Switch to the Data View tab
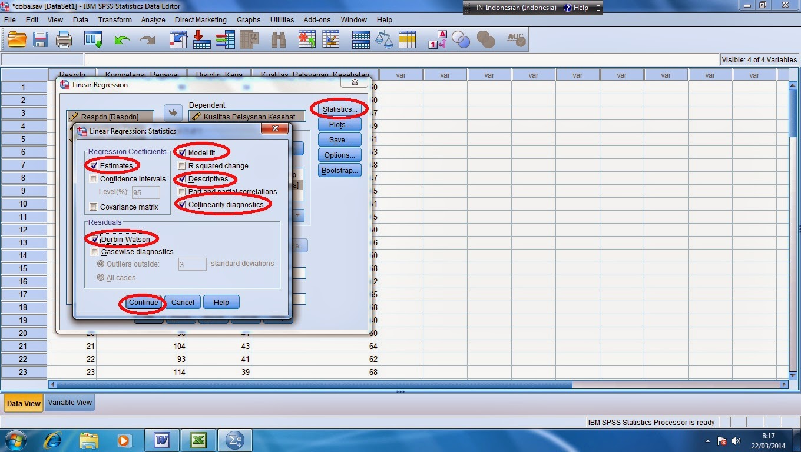 (24, 403)
